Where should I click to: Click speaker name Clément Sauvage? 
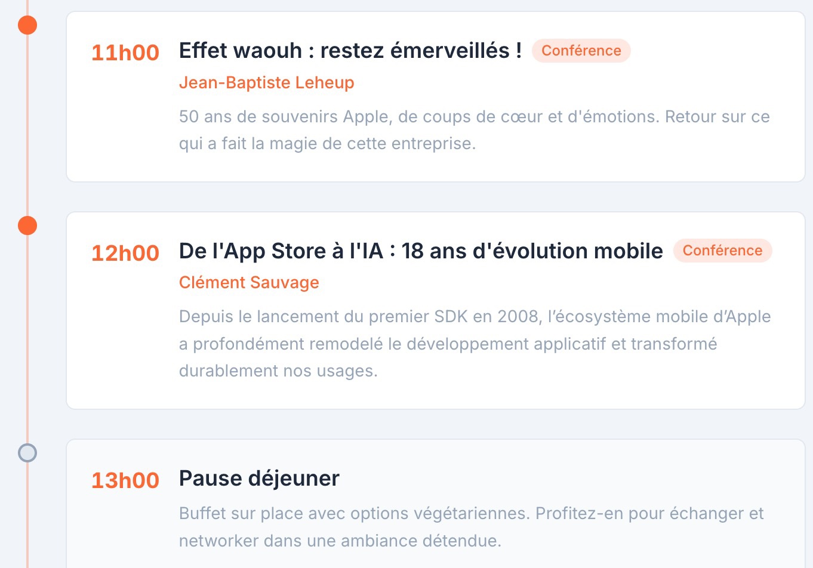pos(249,282)
